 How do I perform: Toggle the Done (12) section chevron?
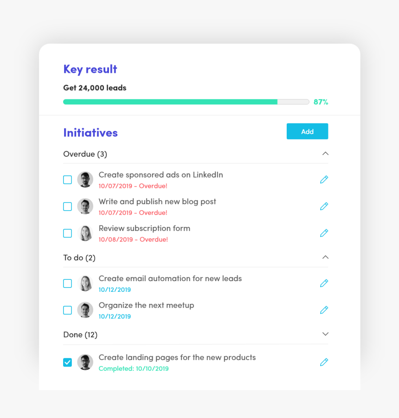(x=325, y=334)
